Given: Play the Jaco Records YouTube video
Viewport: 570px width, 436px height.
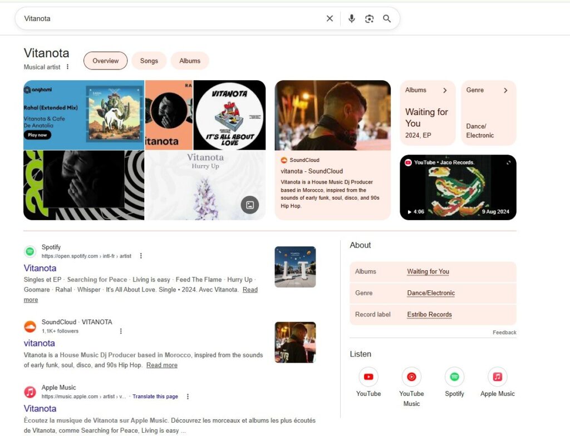Looking at the screenshot, I should 458,187.
